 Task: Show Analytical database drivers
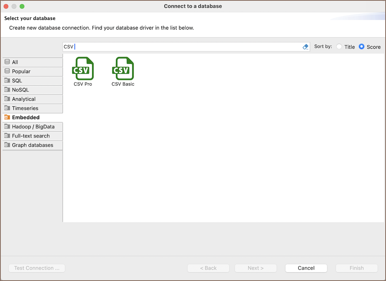pyautogui.click(x=24, y=99)
